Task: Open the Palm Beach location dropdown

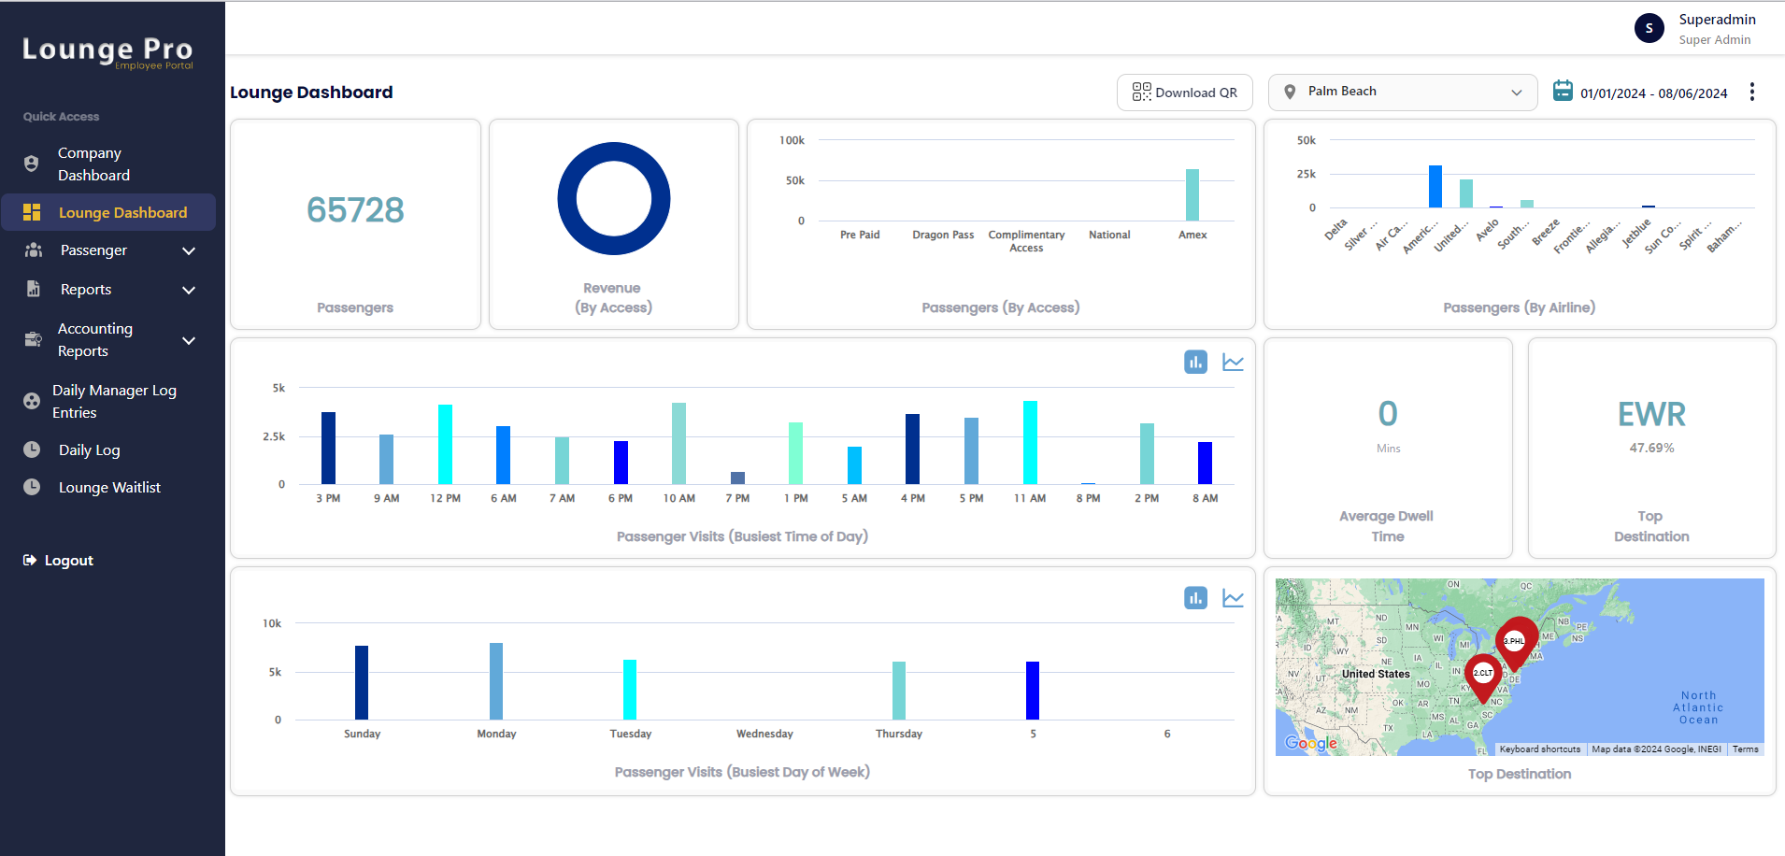Action: tap(1402, 92)
